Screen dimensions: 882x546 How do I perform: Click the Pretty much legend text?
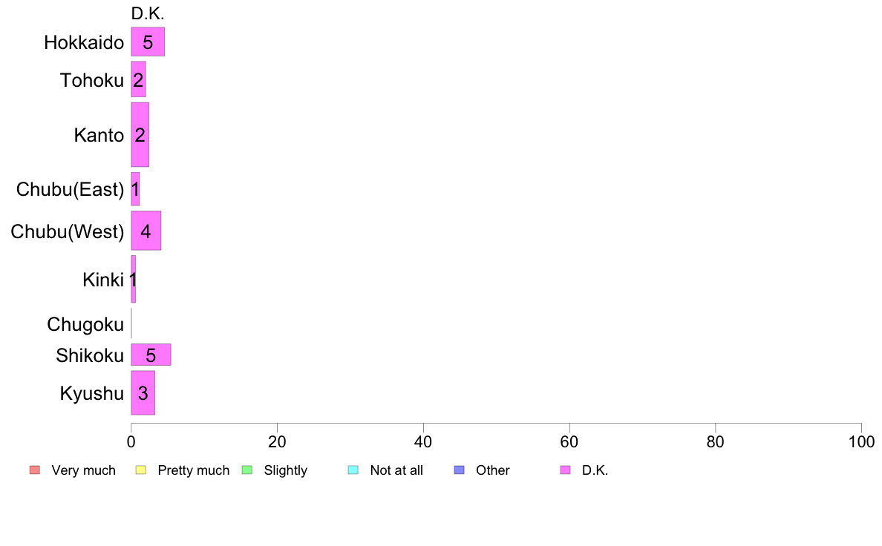[194, 470]
